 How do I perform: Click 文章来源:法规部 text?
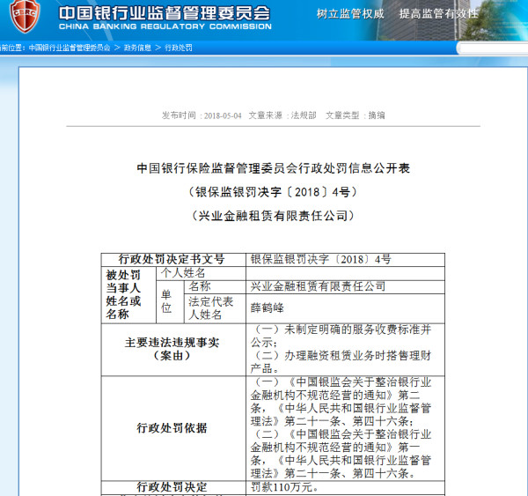tap(282, 115)
